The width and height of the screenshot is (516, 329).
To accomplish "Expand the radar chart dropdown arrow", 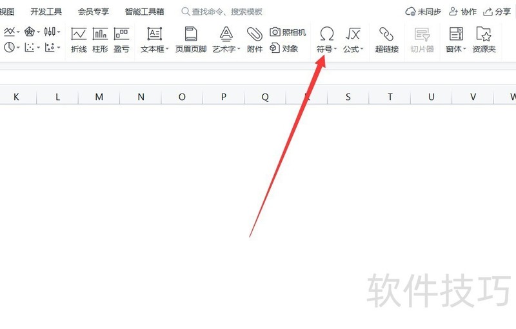I will (39, 32).
